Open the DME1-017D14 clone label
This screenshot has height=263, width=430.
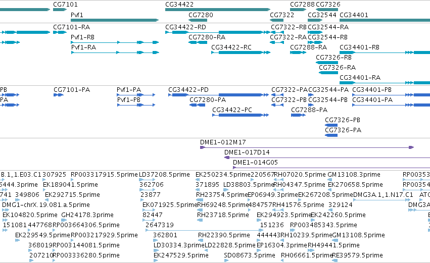click(247, 152)
